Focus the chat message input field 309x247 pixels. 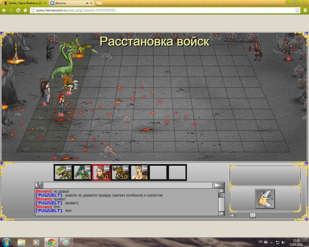(127, 185)
